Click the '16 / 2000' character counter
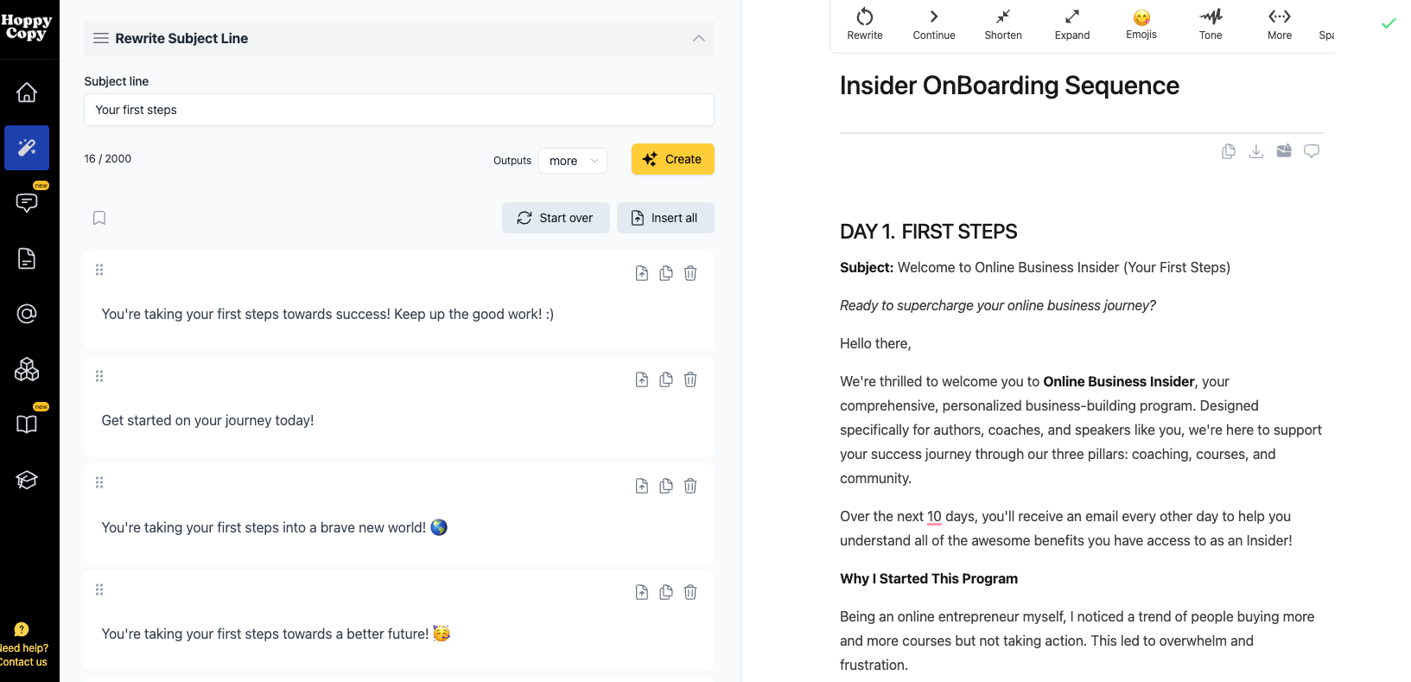The width and height of the screenshot is (1411, 682). click(x=108, y=159)
